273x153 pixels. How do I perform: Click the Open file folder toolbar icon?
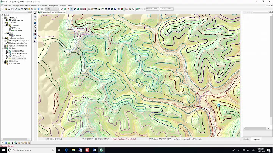[6, 9]
